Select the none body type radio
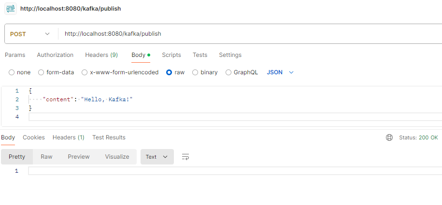442x205 pixels. click(x=12, y=72)
